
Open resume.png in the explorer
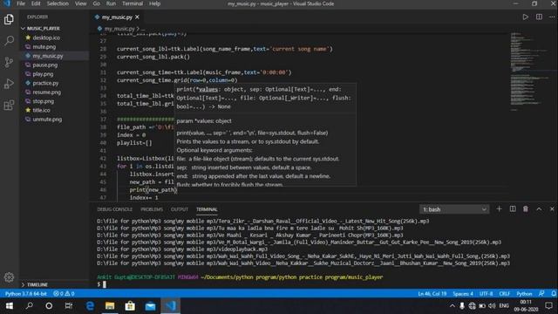pos(46,92)
